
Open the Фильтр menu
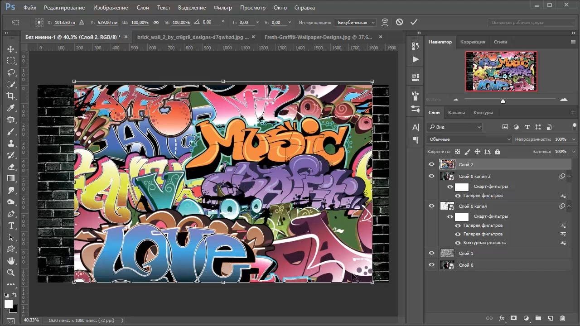222,8
